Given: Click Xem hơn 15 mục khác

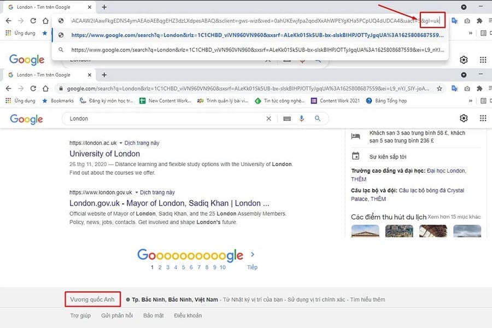Looking at the screenshot, I should (x=454, y=217).
